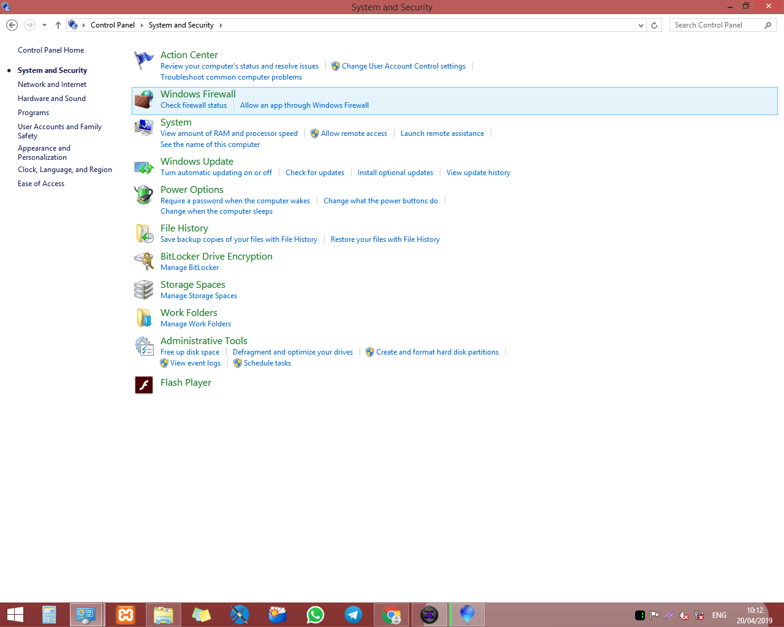The width and height of the screenshot is (784, 627).
Task: Click Change User Account Control settings
Action: click(404, 66)
